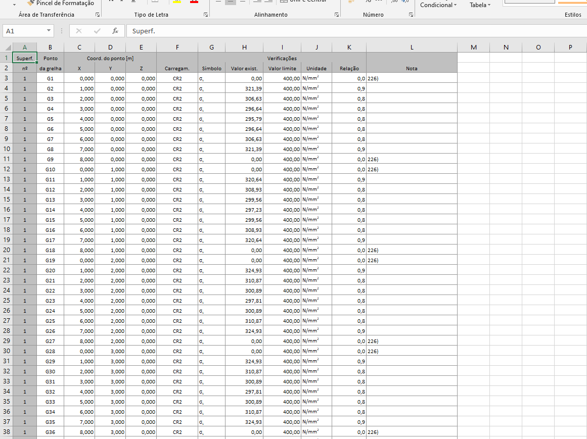Apply red font color to text
Image resolution: width=587 pixels, height=439 pixels.
coord(194,1)
